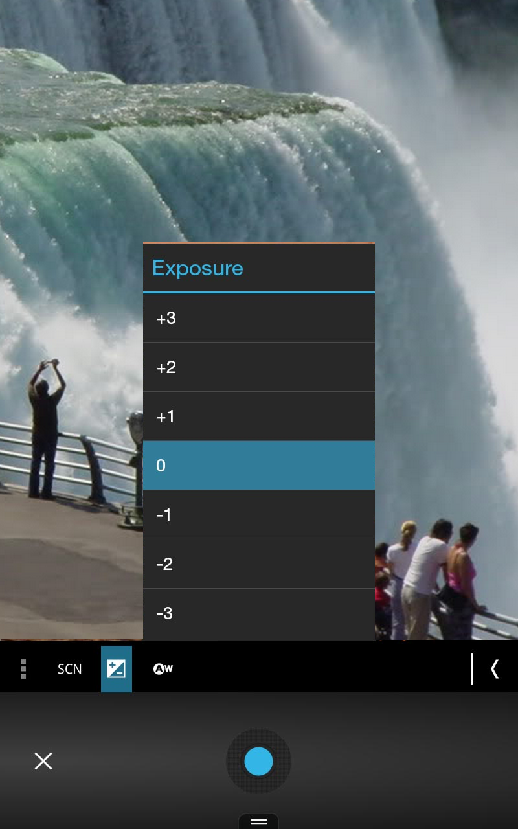Choose exposure -1

pos(258,514)
